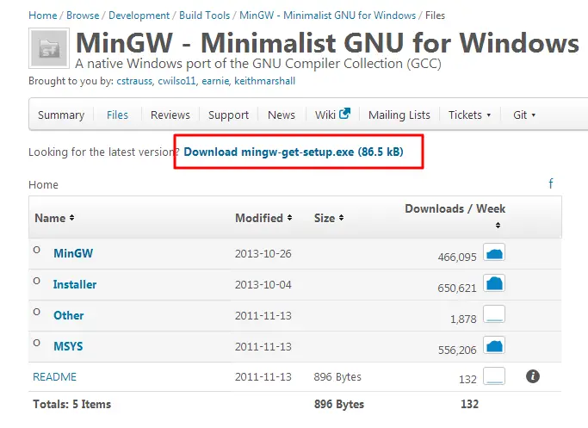This screenshot has height=428, width=588.
Task: Click the 466,095 downloads value
Action: click(457, 257)
